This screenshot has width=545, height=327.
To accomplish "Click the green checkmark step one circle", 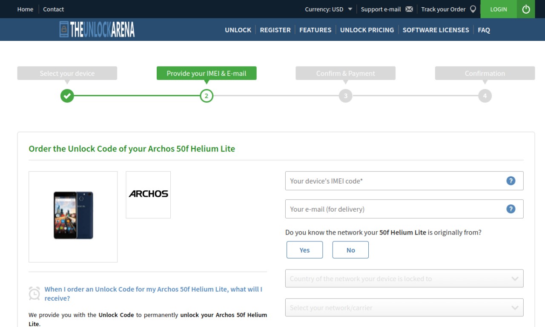I will coord(67,96).
